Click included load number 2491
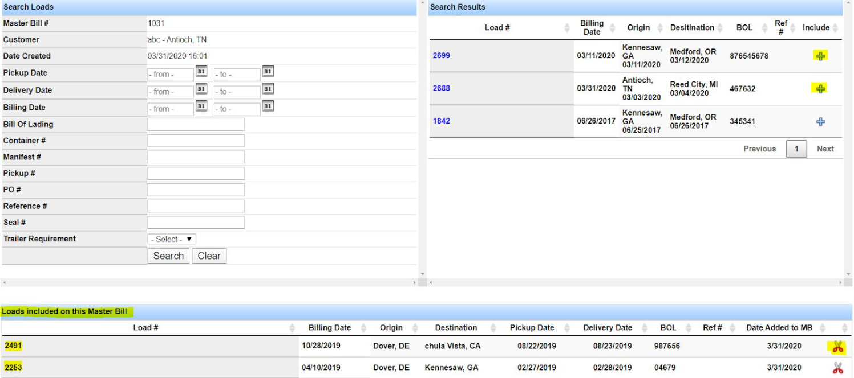This screenshot has height=378, width=854. click(13, 346)
